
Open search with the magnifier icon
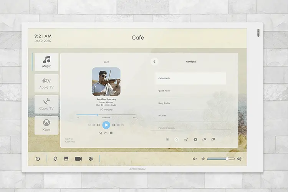coord(177,139)
